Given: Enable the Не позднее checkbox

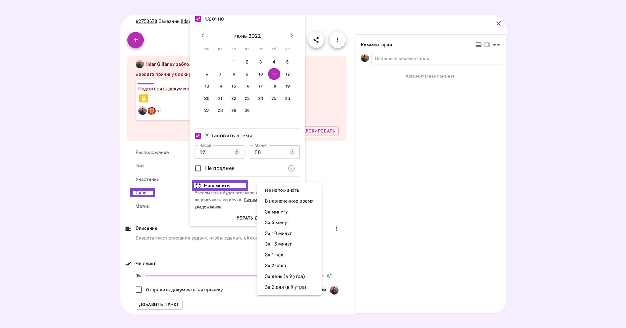Looking at the screenshot, I should 198,168.
